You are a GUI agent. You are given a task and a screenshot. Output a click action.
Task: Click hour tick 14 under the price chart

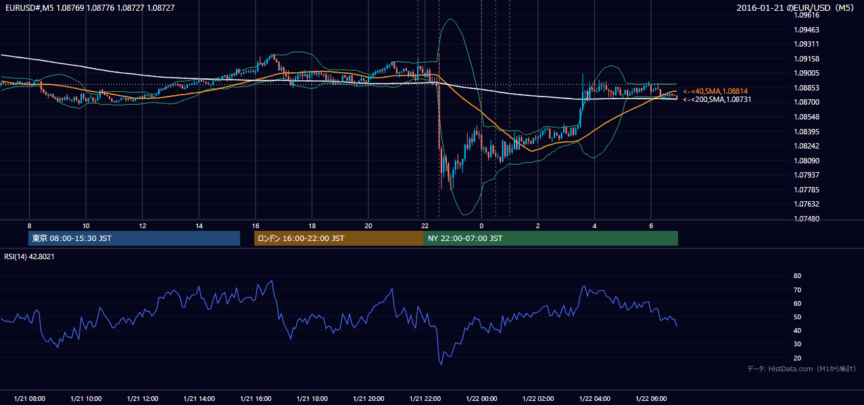point(199,225)
